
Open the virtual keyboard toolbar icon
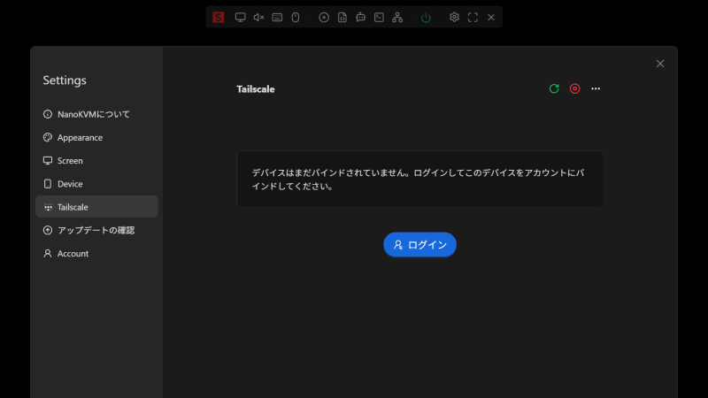[x=277, y=17]
